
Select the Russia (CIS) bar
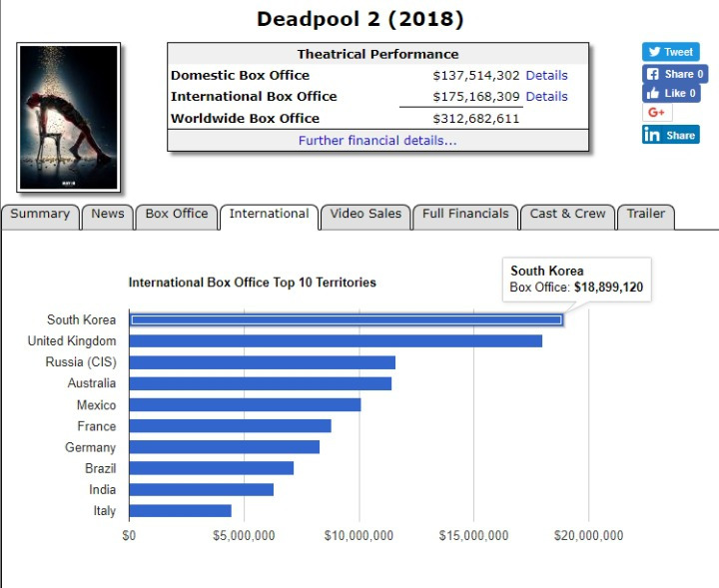[x=263, y=362]
